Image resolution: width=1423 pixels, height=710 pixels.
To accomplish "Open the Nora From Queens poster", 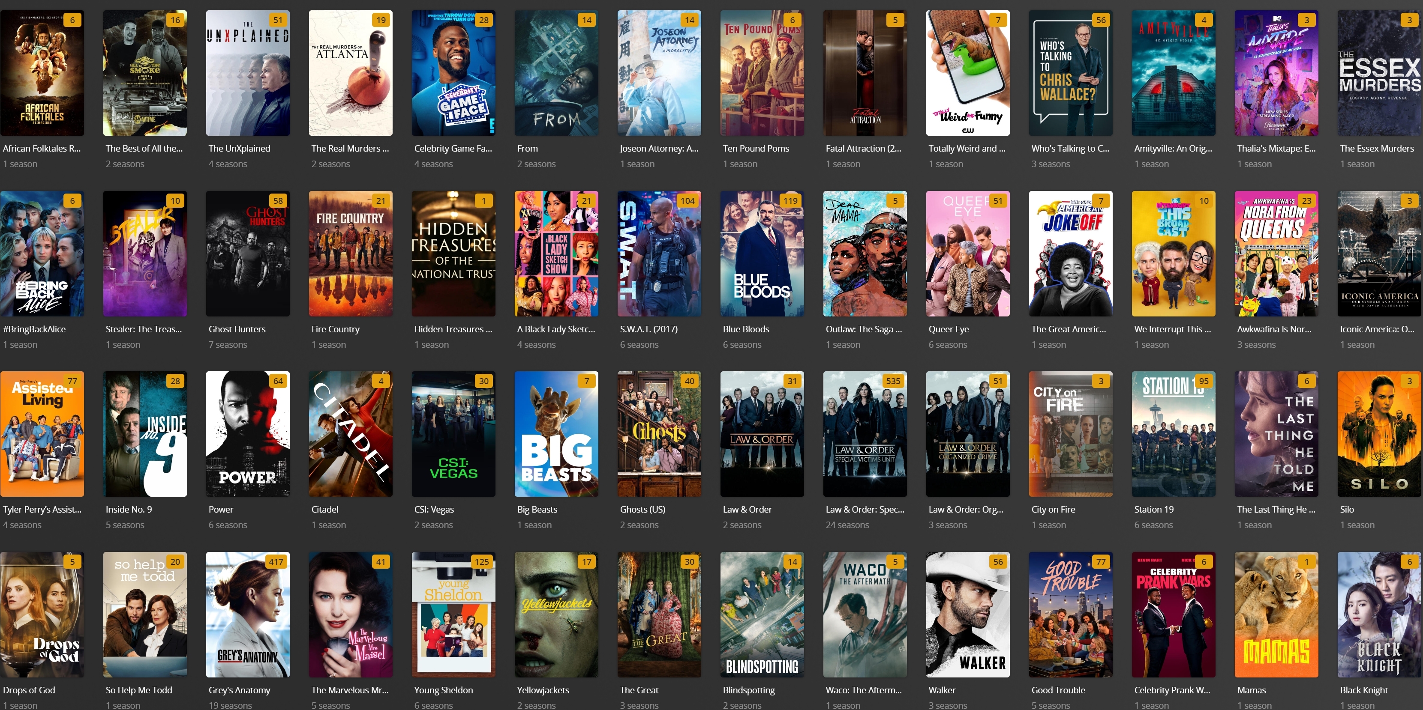I will tap(1276, 254).
